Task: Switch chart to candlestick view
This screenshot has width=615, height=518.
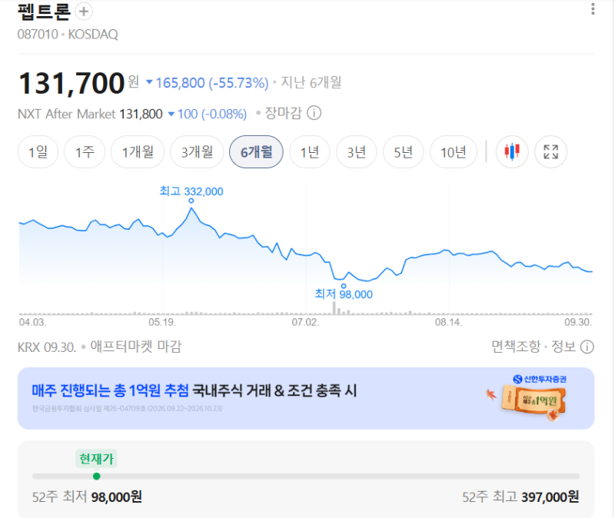Action: pos(511,151)
